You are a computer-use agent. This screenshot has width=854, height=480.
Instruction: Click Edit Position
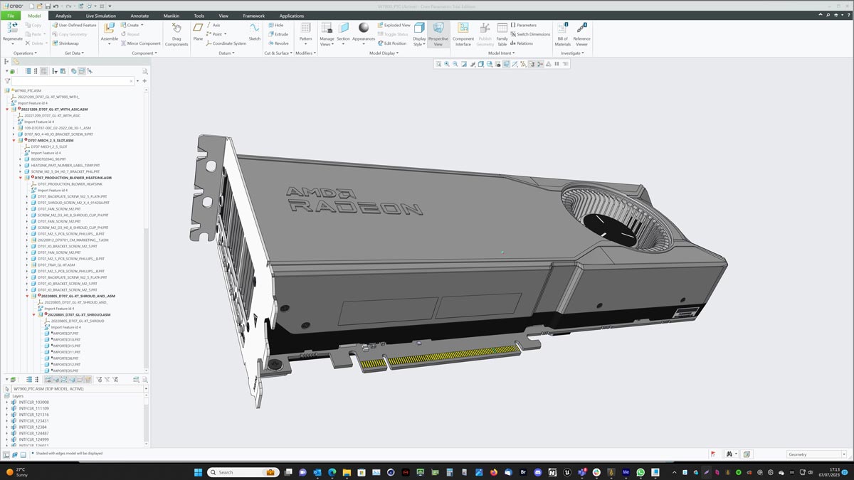(x=392, y=43)
